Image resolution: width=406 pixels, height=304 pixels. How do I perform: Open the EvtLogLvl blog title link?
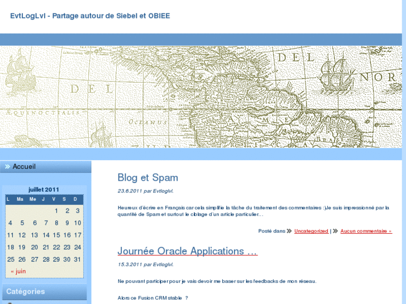coord(90,16)
